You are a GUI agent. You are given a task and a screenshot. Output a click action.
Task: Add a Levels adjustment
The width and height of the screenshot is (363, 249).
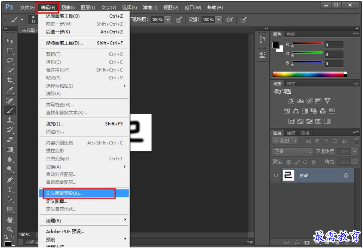pos(300,101)
